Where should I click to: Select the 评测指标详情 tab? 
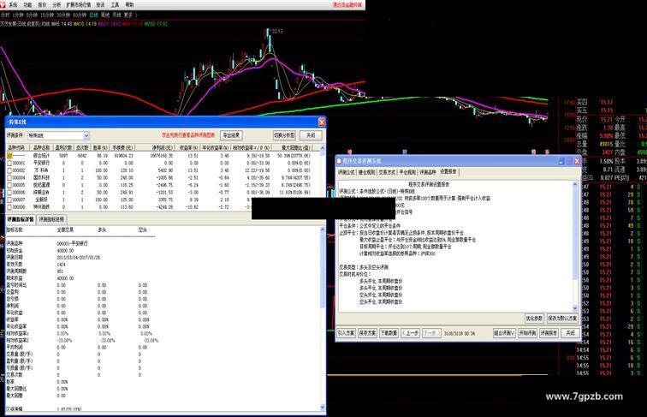pyautogui.click(x=21, y=220)
